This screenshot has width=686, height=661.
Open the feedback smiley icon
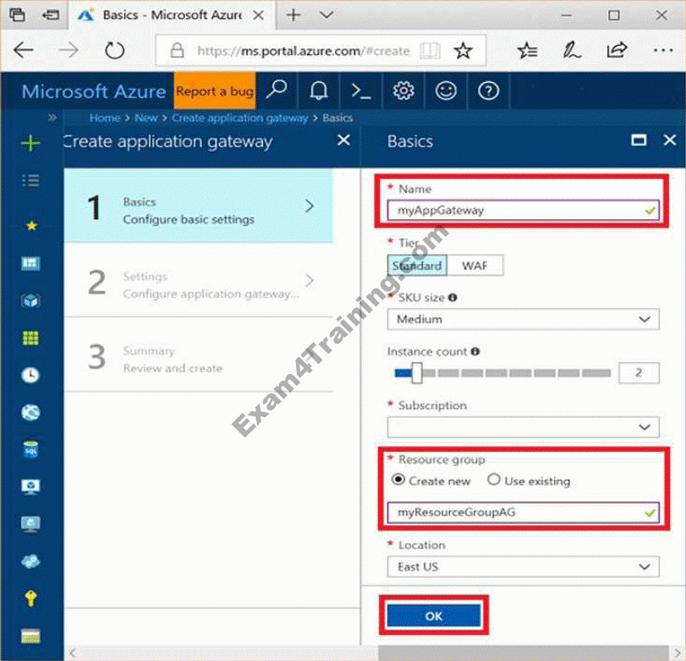pyautogui.click(x=445, y=91)
